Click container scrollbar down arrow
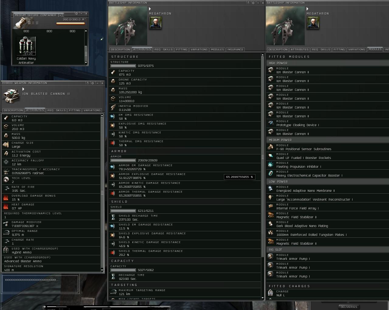Viewport: 389px width, 310px height. click(86, 63)
